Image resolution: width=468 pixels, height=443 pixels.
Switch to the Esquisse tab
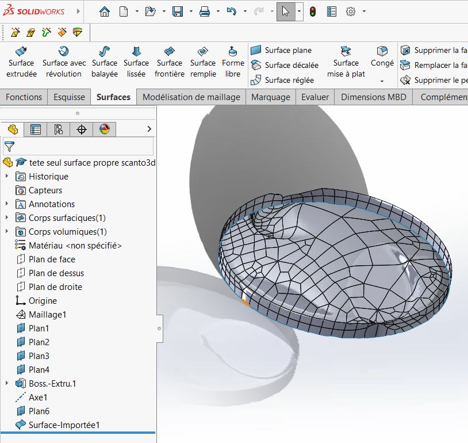pyautogui.click(x=69, y=97)
